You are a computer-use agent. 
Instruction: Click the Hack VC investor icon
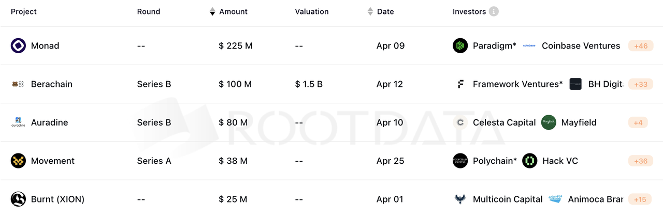click(529, 161)
